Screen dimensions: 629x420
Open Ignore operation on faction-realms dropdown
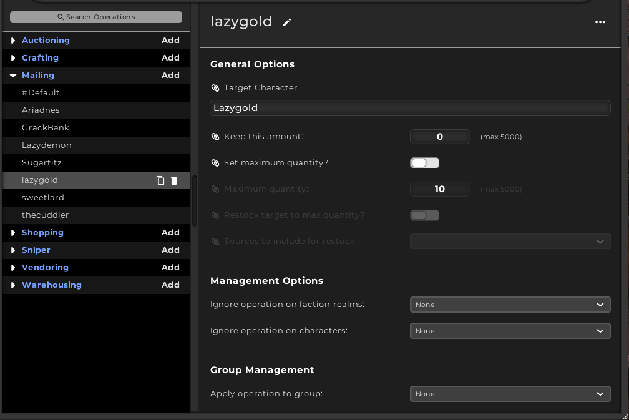[510, 305]
